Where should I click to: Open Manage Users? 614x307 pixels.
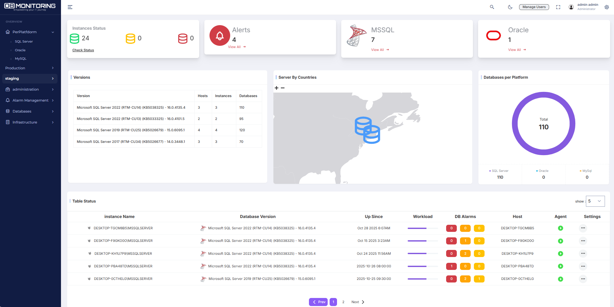[534, 7]
